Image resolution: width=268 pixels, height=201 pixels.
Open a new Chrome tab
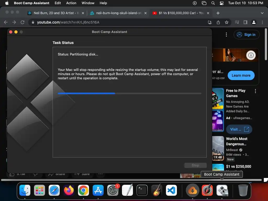(218, 13)
